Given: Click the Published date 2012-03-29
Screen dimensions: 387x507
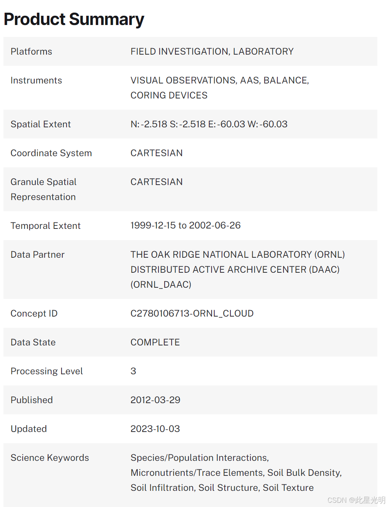Looking at the screenshot, I should (155, 400).
